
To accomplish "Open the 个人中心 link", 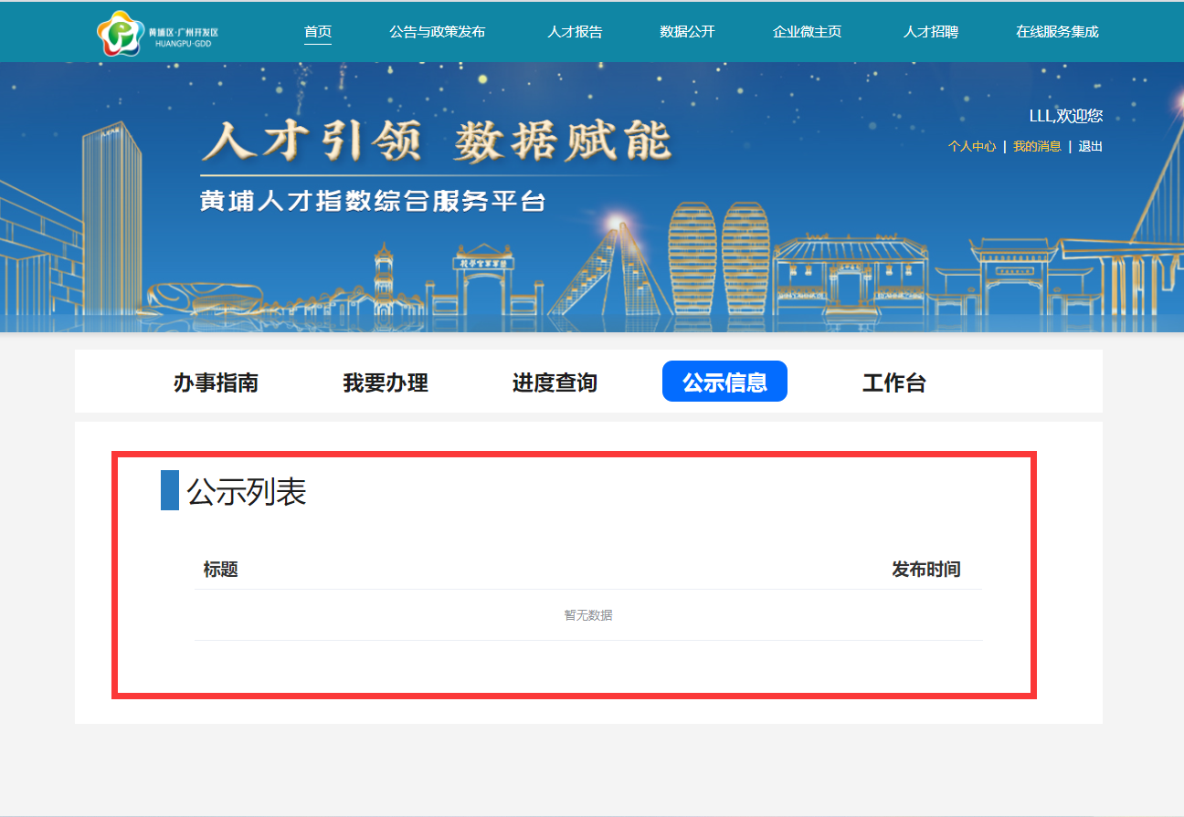I will pos(972,146).
